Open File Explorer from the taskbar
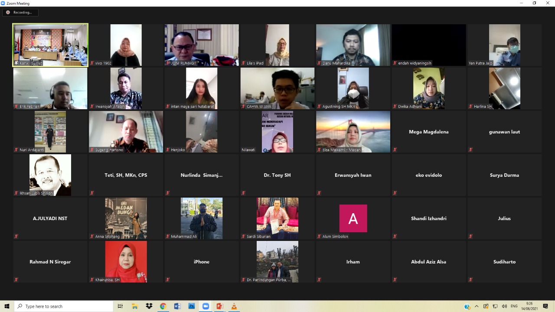Screen dimensions: 555x312 click(135, 306)
